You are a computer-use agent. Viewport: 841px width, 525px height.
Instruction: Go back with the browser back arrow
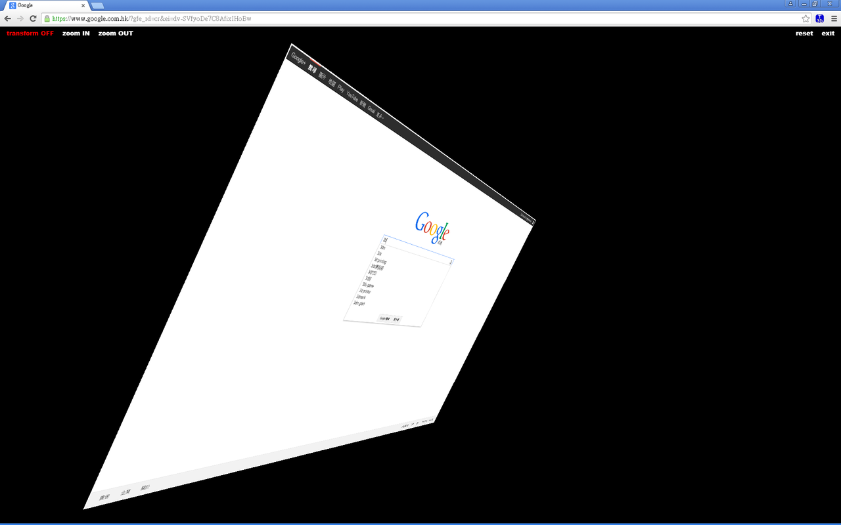7,18
